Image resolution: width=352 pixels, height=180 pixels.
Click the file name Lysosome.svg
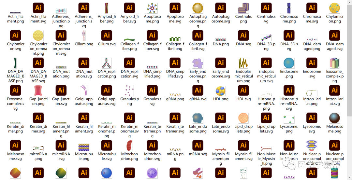tap(312, 129)
